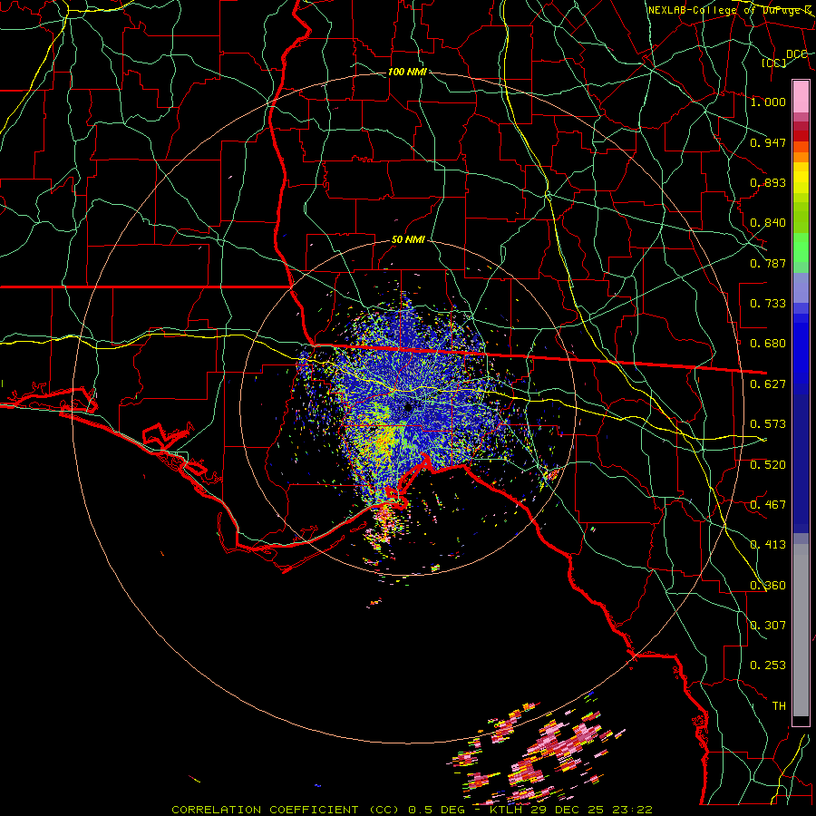Select the 0.467 scale label
Screen dimensions: 816x816
pos(768,505)
